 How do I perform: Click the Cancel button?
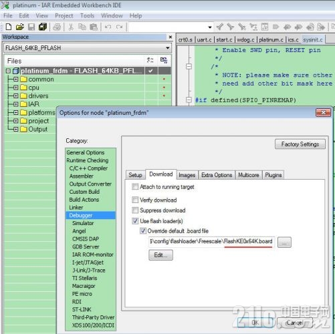click(x=295, y=323)
